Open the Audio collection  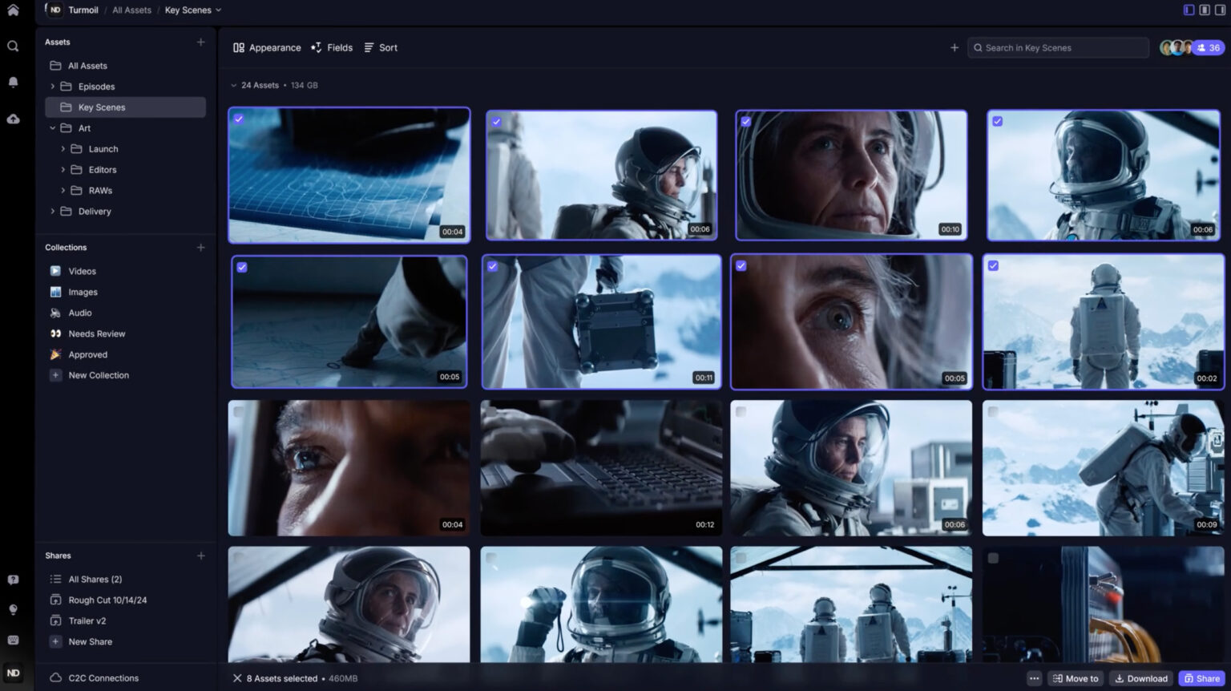79,313
